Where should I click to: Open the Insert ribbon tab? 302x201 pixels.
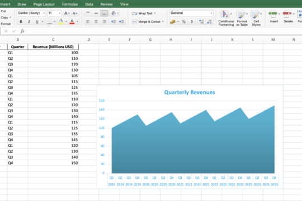tap(5, 4)
